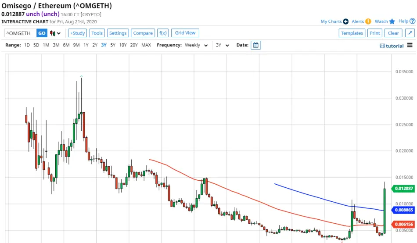This screenshot has height=243, width=417.
Task: Click the Alerts exclamation icon
Action: 368,21
